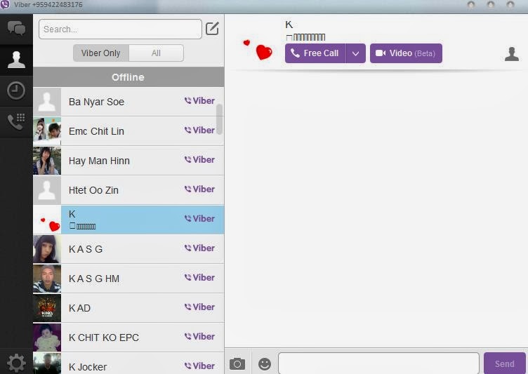Screen dimensions: 528x374
Task: Expand the Free Call dropdown arrow
Action: [x=355, y=53]
